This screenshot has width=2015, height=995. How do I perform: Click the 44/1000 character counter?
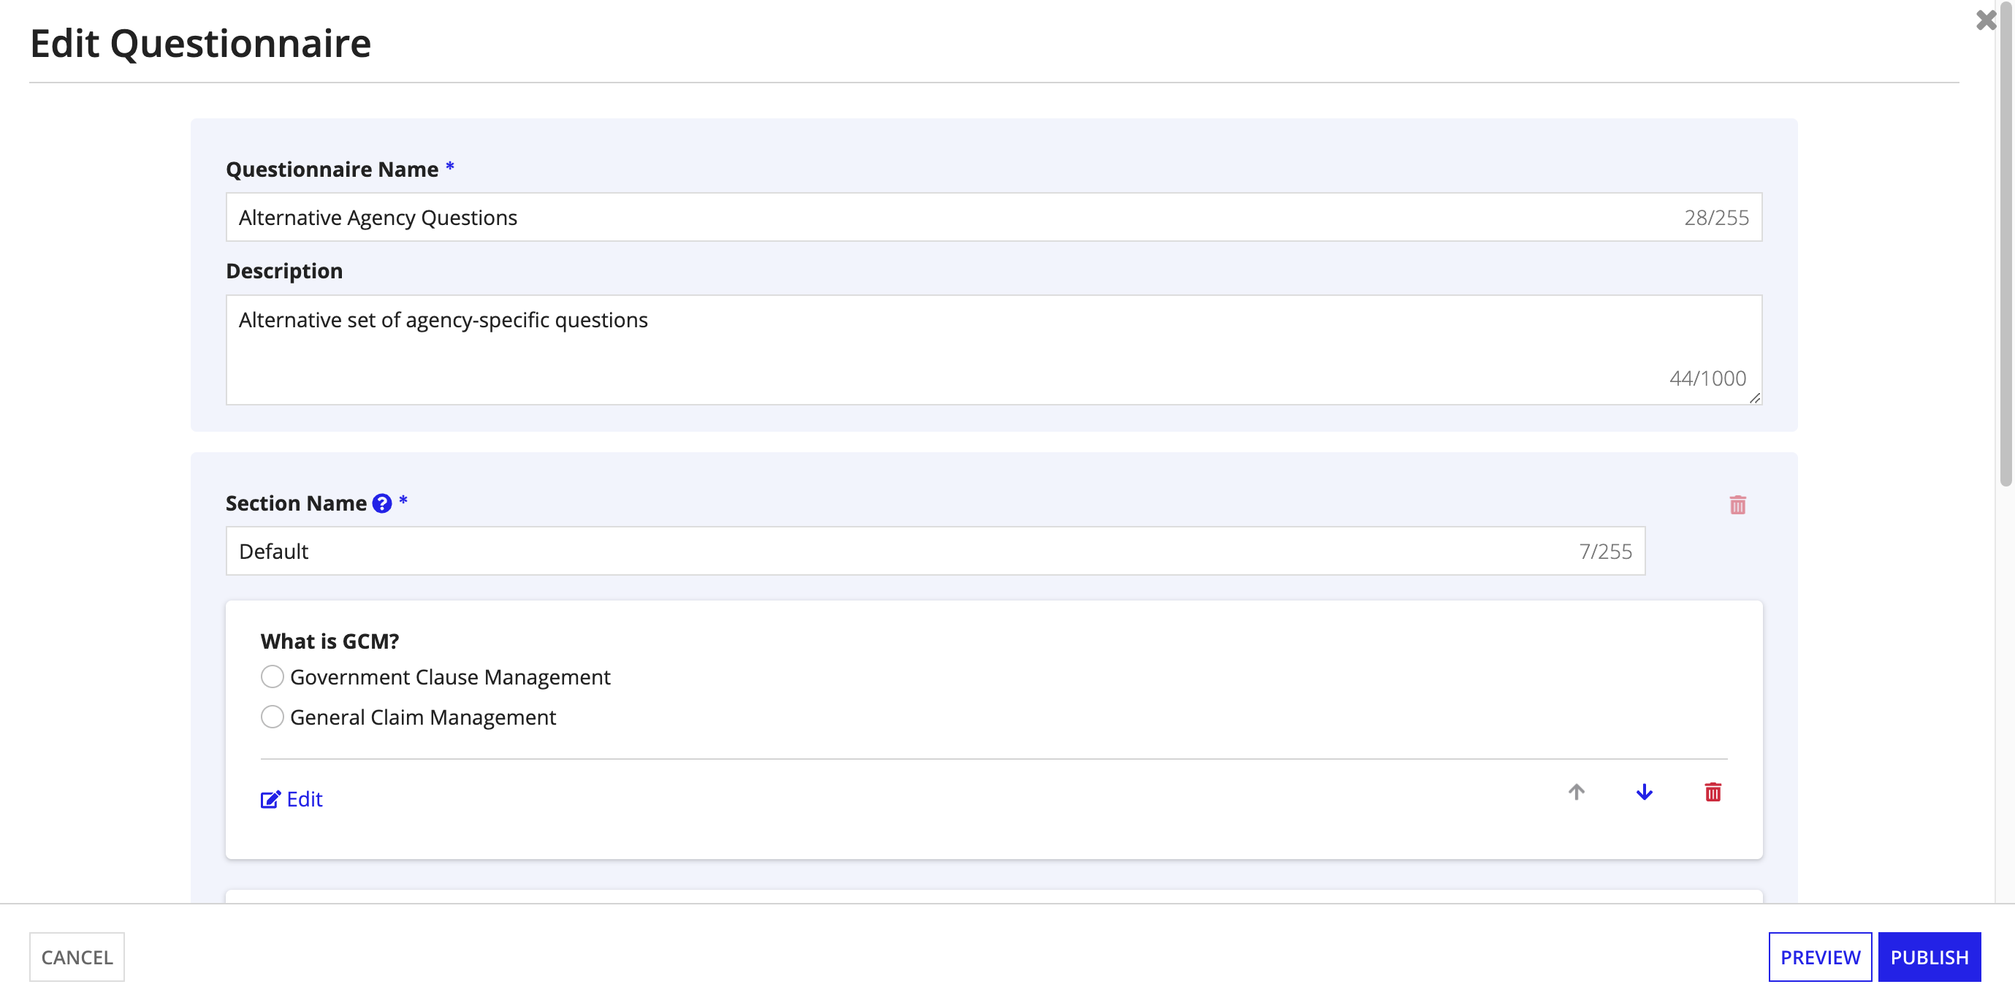(x=1707, y=378)
